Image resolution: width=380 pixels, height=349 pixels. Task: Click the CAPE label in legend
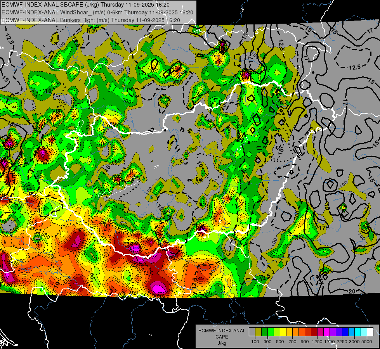222,337
